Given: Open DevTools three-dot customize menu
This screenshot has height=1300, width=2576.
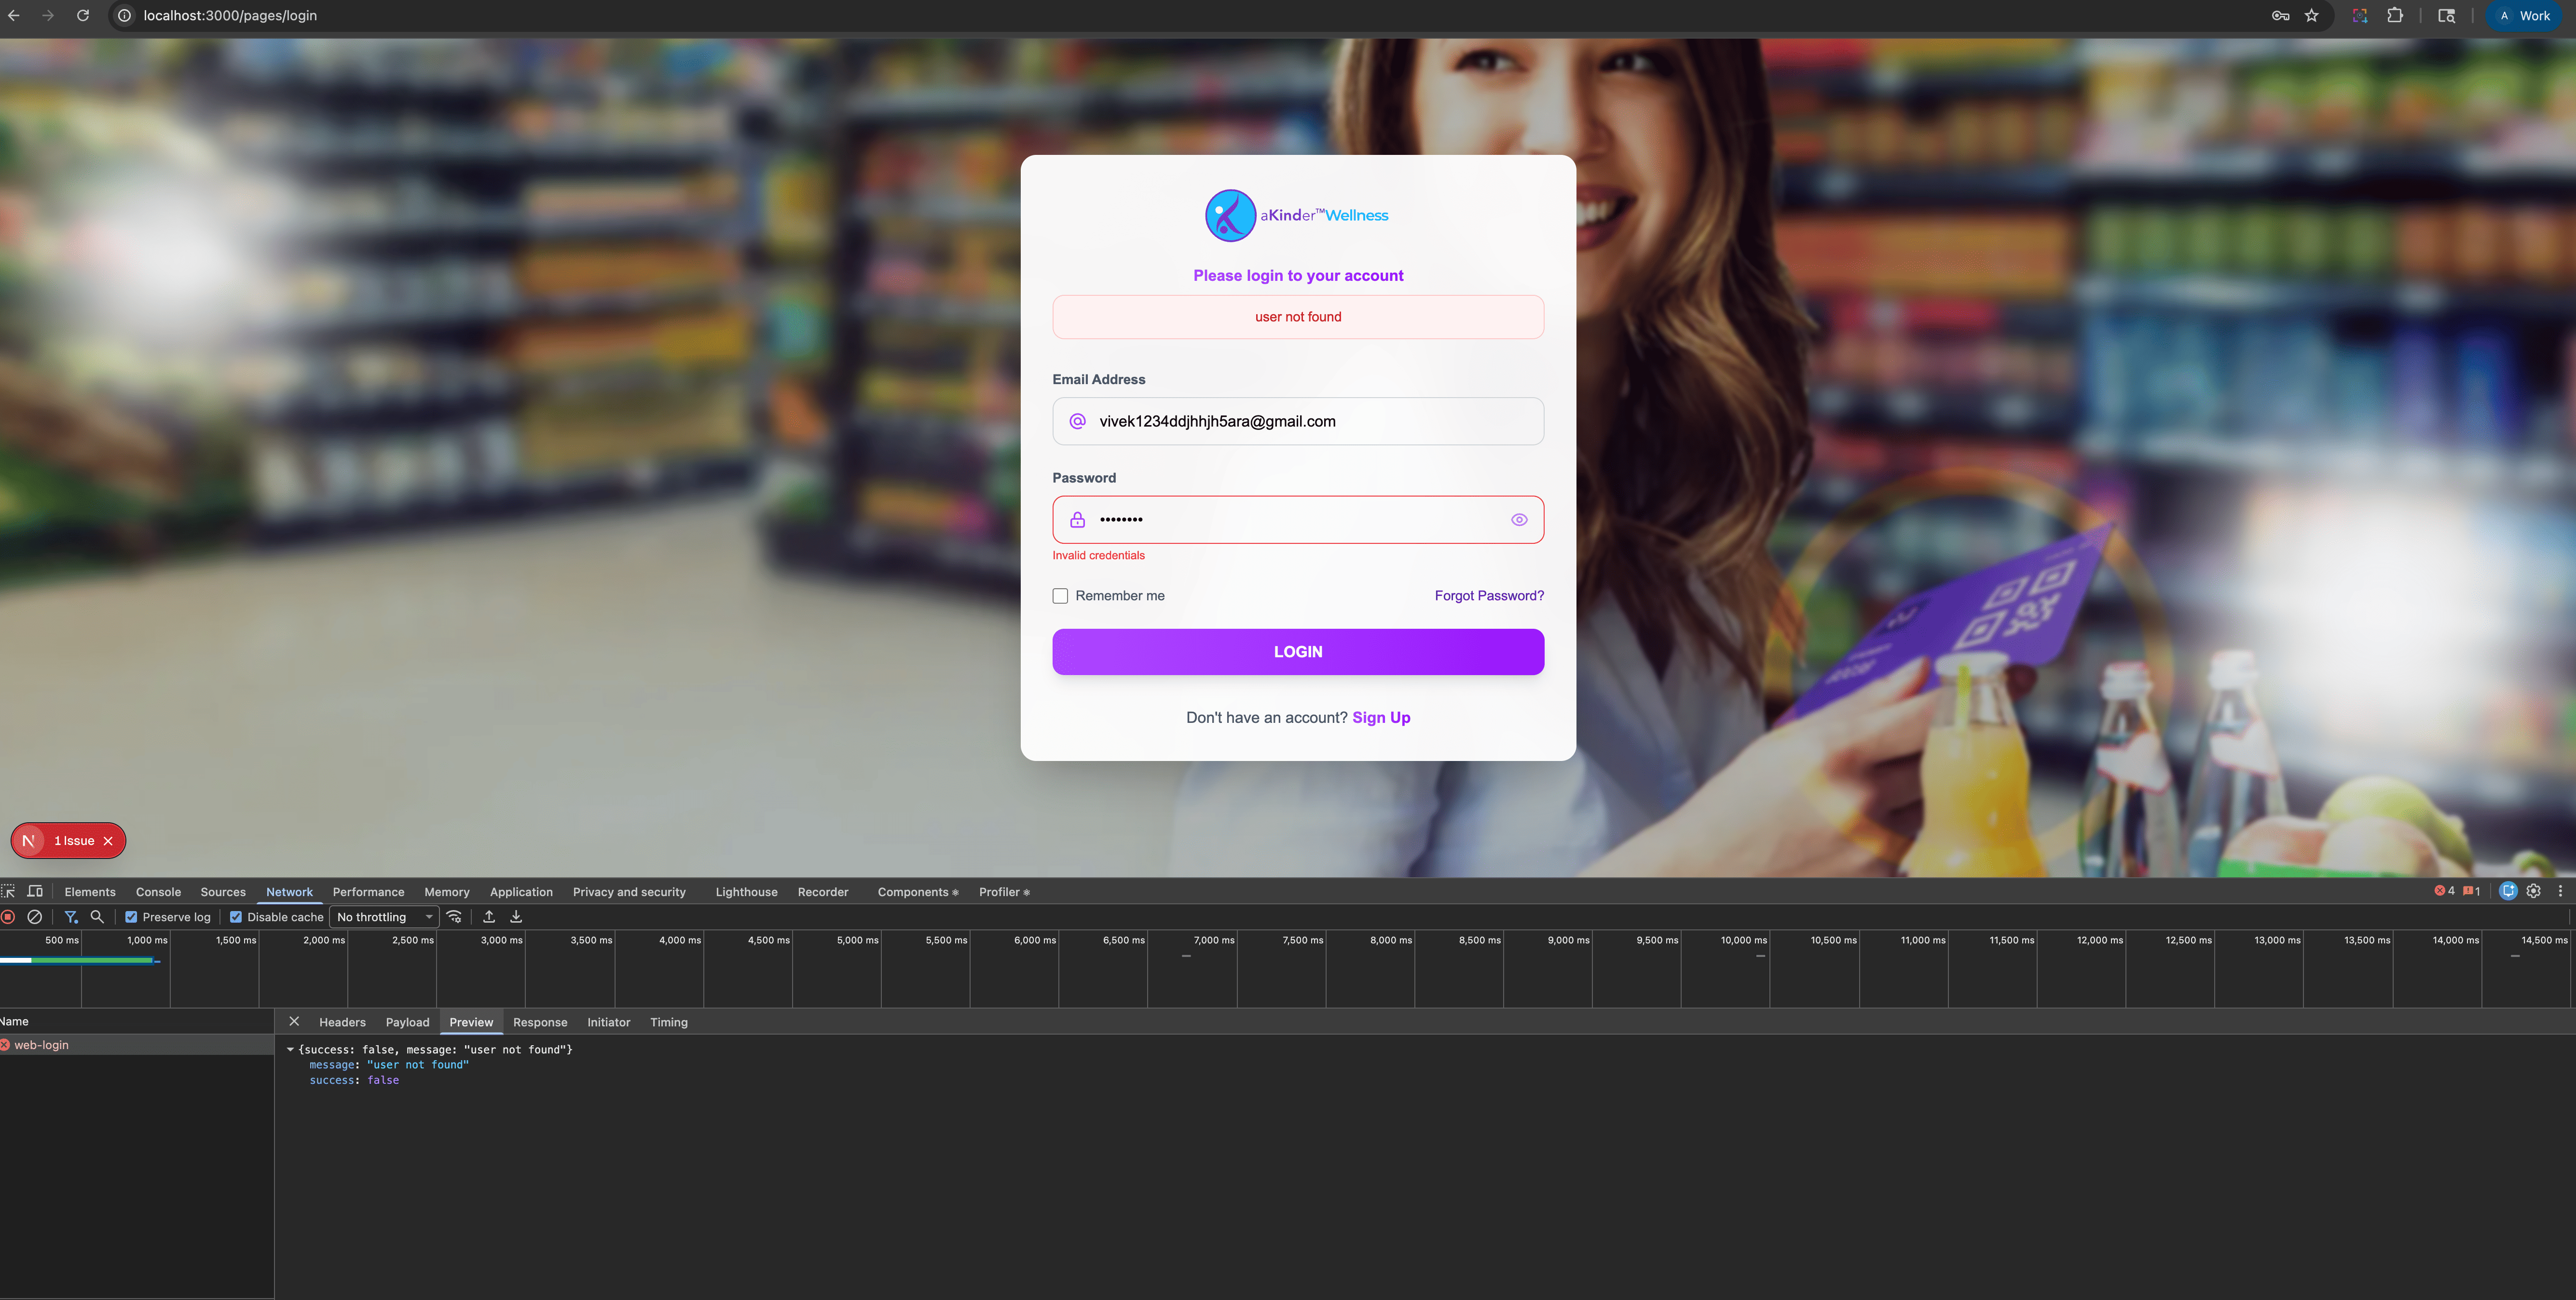Looking at the screenshot, I should coord(2560,891).
